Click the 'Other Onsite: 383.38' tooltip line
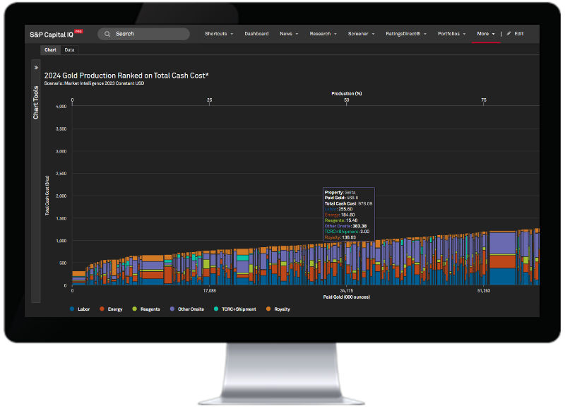The image size is (565, 411). coord(345,227)
